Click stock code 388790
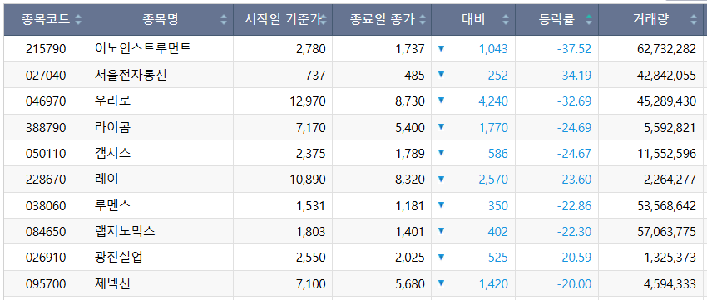This screenshot has width=707, height=300. coord(46,127)
